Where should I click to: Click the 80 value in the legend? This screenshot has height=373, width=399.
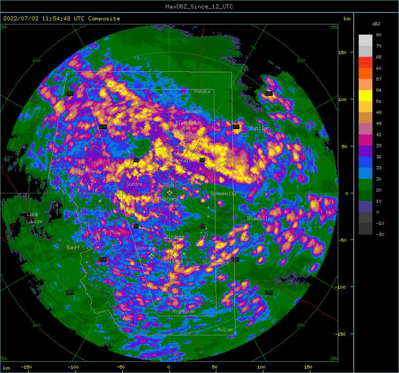[x=379, y=35]
